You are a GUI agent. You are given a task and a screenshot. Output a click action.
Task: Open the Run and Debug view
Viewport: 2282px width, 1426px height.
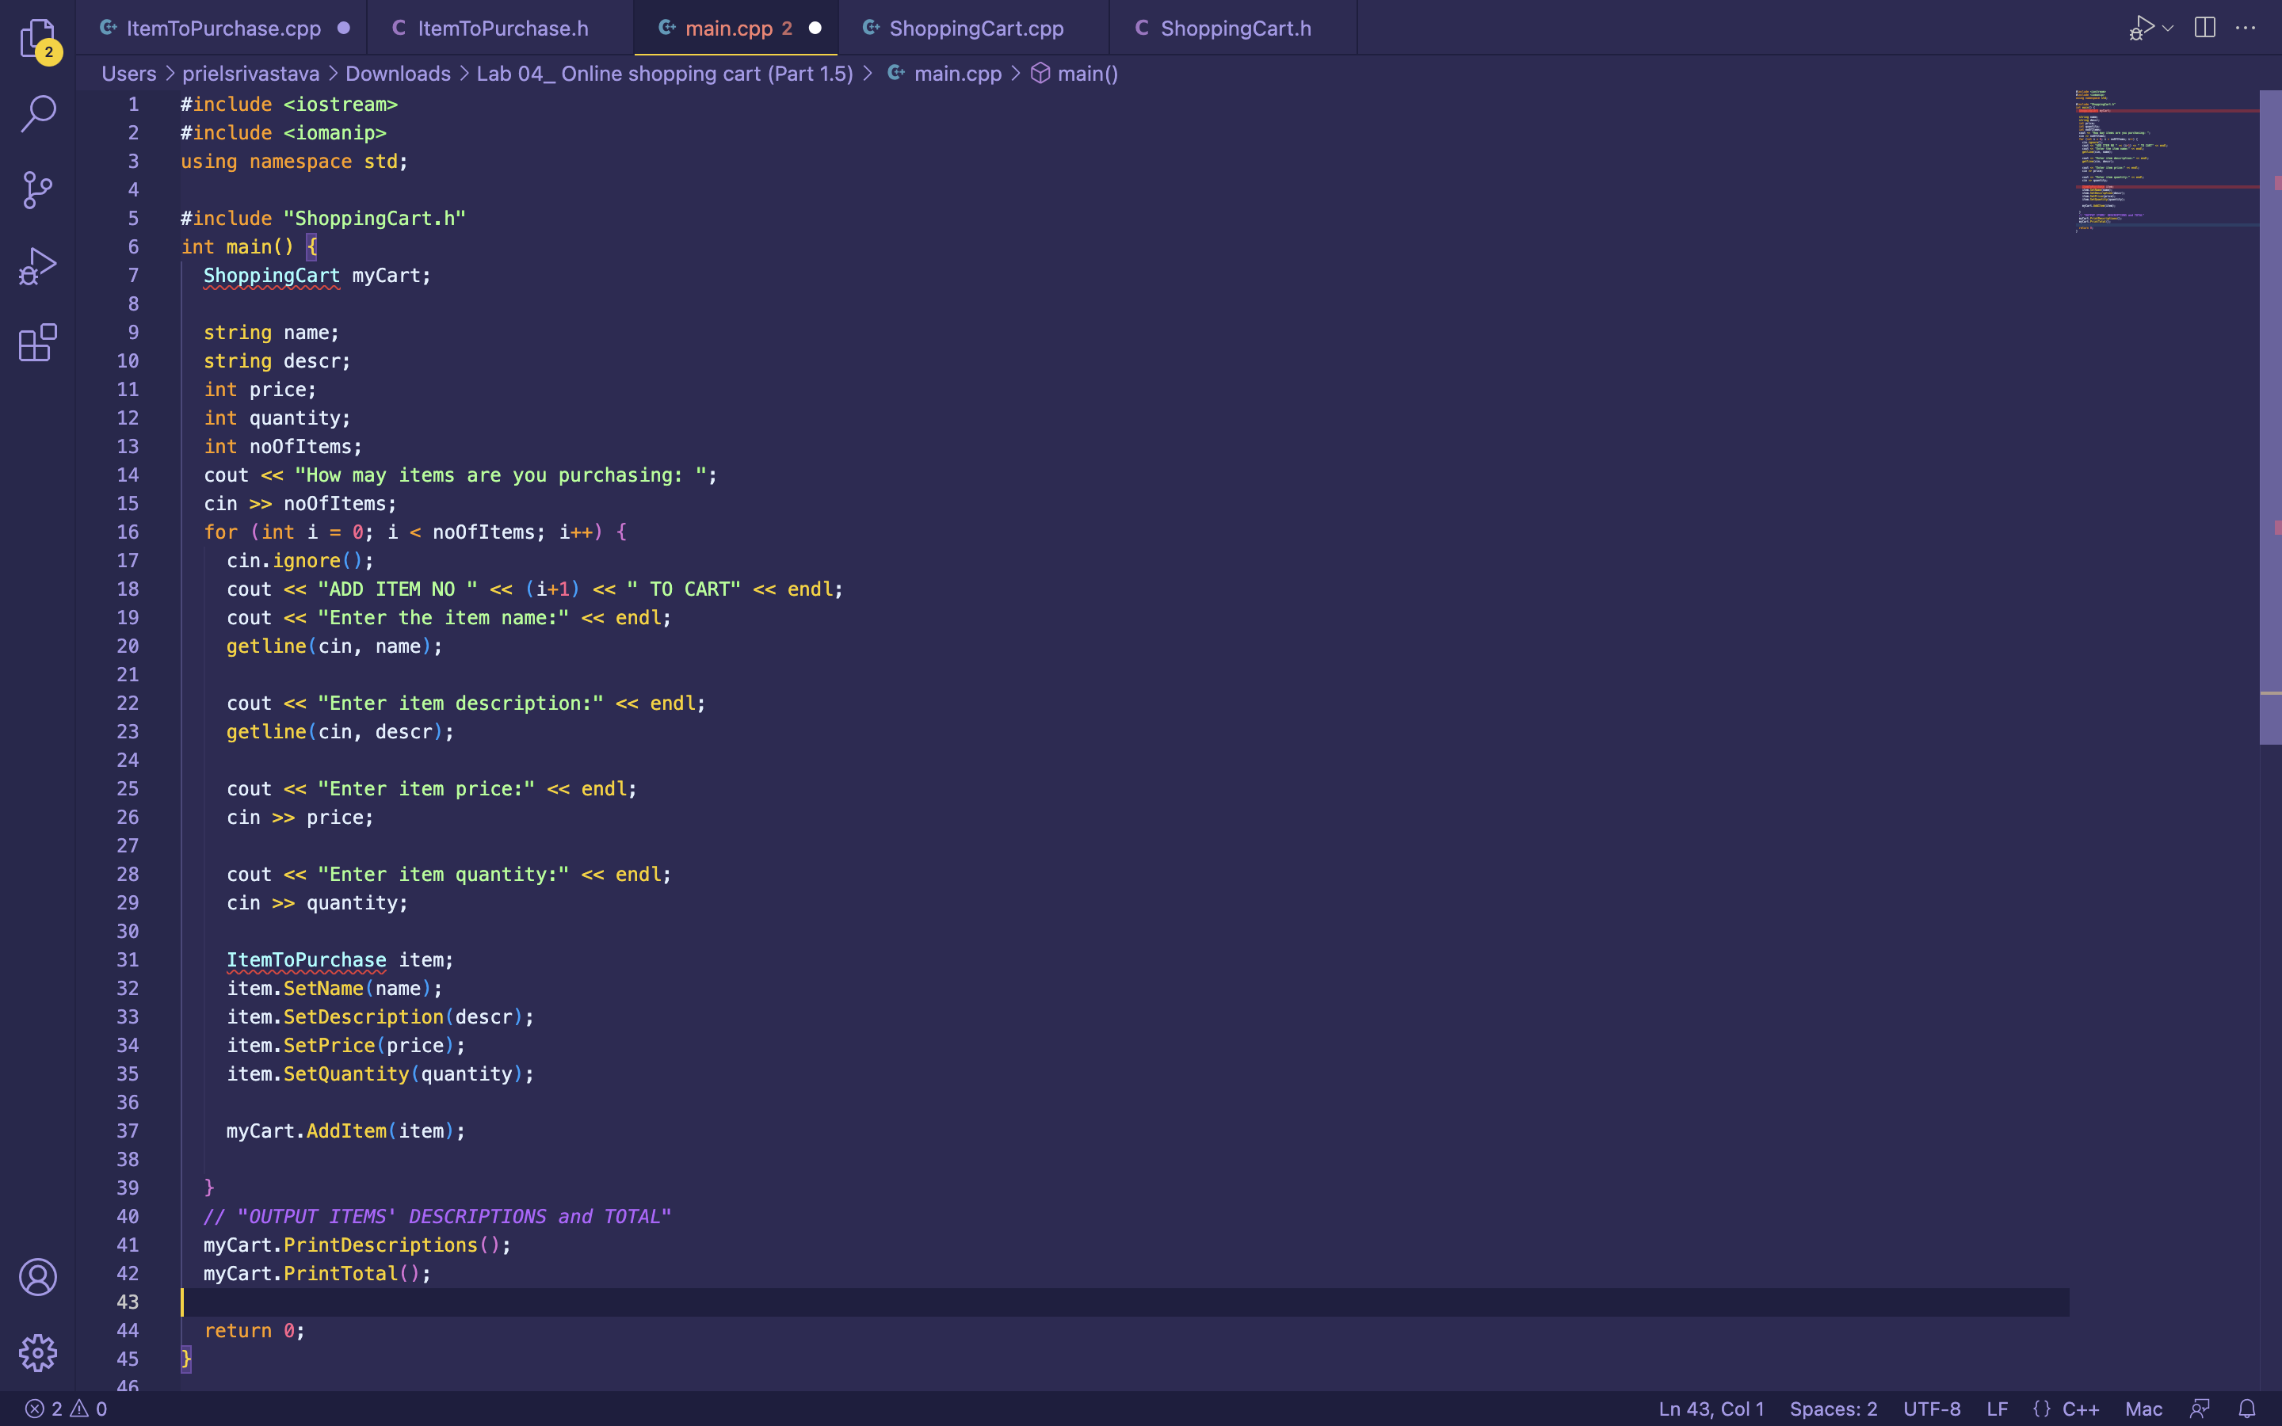point(38,266)
